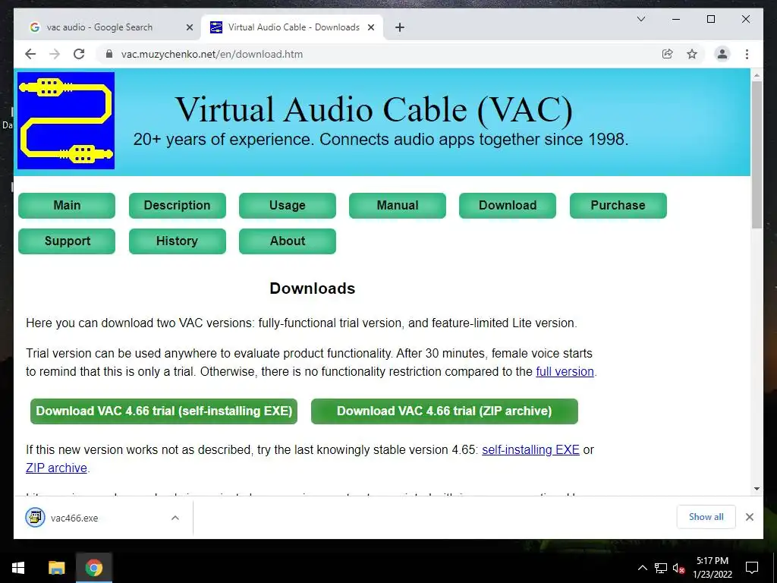The width and height of the screenshot is (777, 583).
Task: Click the browser back arrow
Action: click(x=30, y=54)
